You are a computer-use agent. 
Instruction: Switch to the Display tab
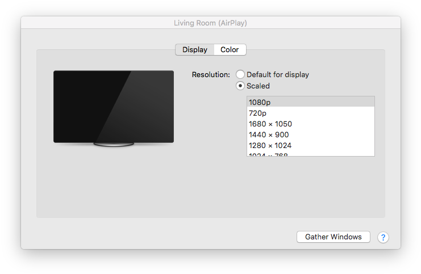194,50
